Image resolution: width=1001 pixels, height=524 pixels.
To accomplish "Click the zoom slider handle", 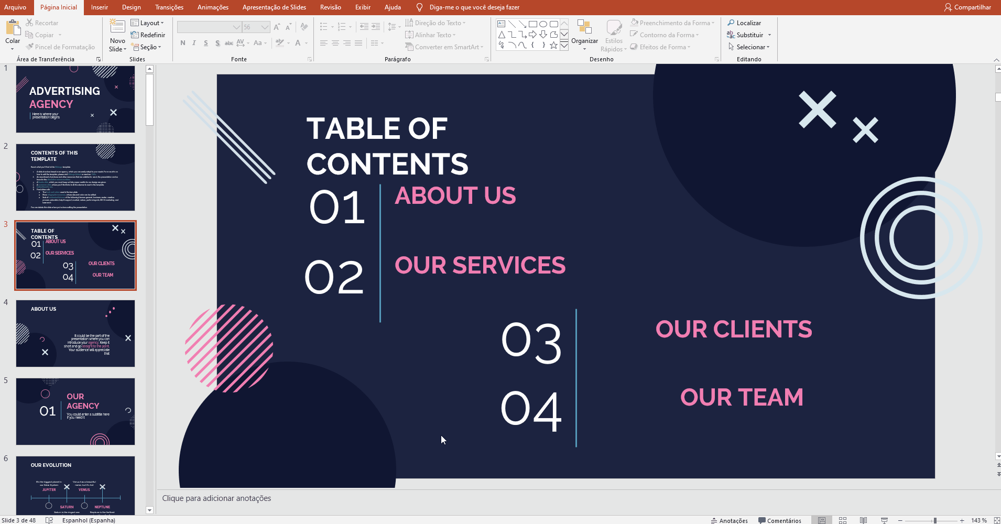I will click(935, 520).
